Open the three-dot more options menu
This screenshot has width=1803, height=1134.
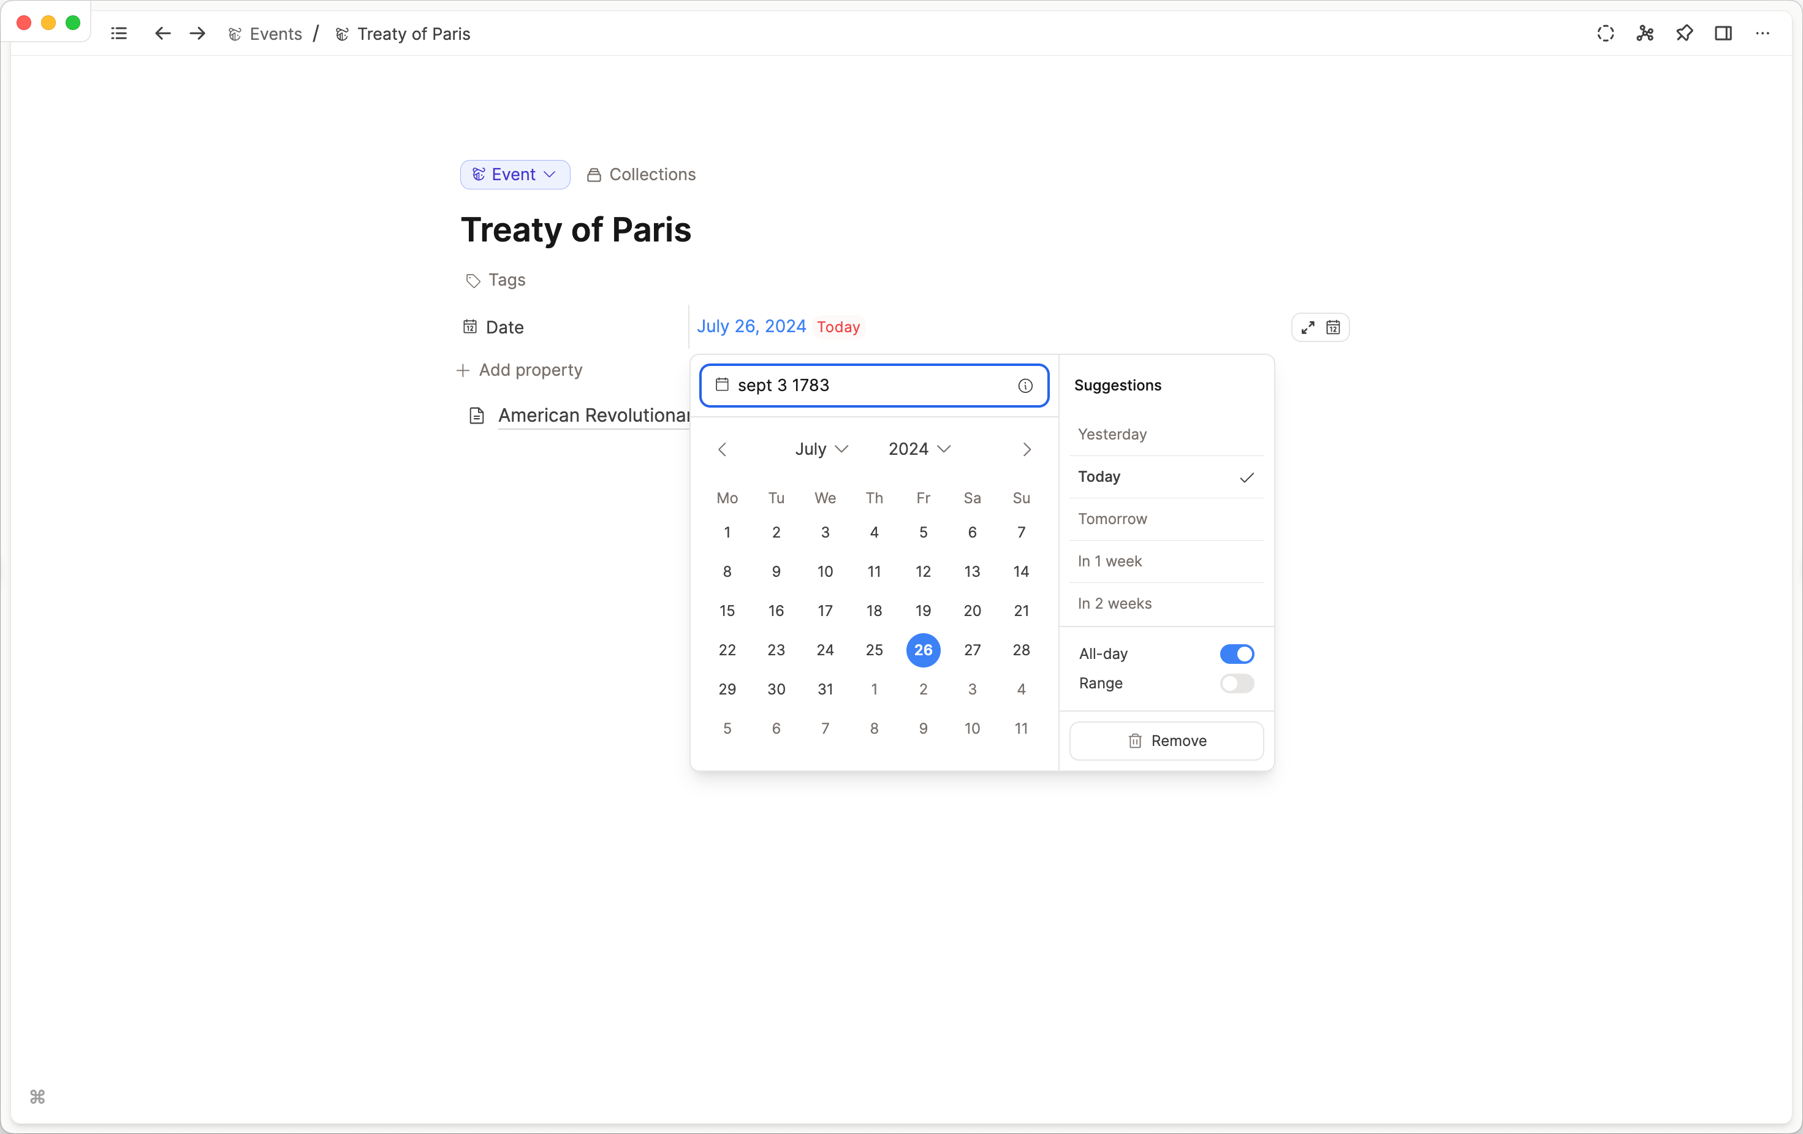tap(1762, 34)
